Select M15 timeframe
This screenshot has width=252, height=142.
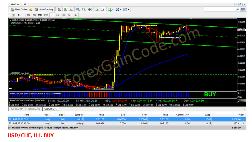coord(40,15)
